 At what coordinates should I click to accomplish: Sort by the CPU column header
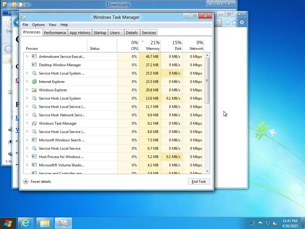point(128,45)
